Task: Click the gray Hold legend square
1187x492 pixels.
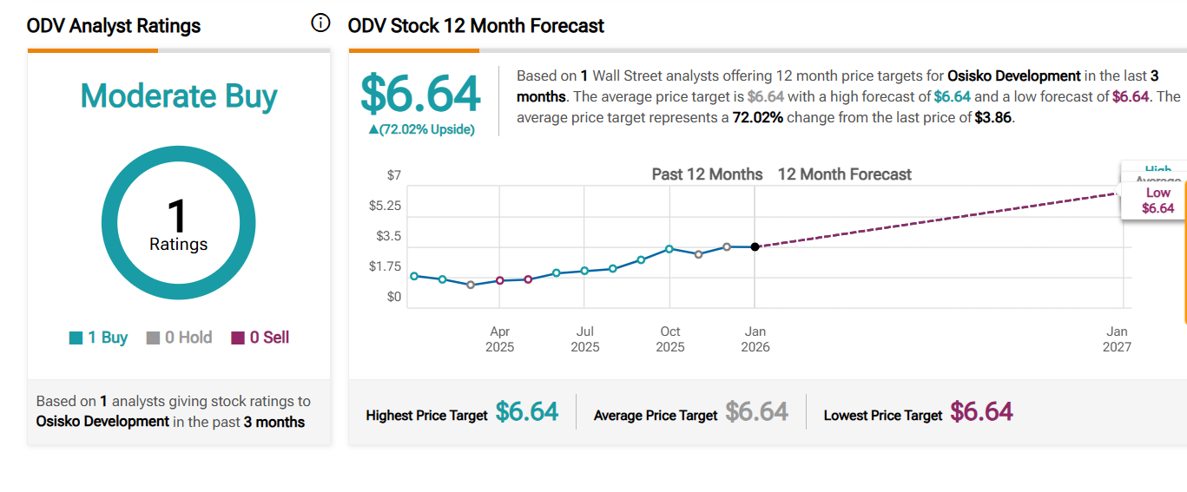Action: [153, 338]
